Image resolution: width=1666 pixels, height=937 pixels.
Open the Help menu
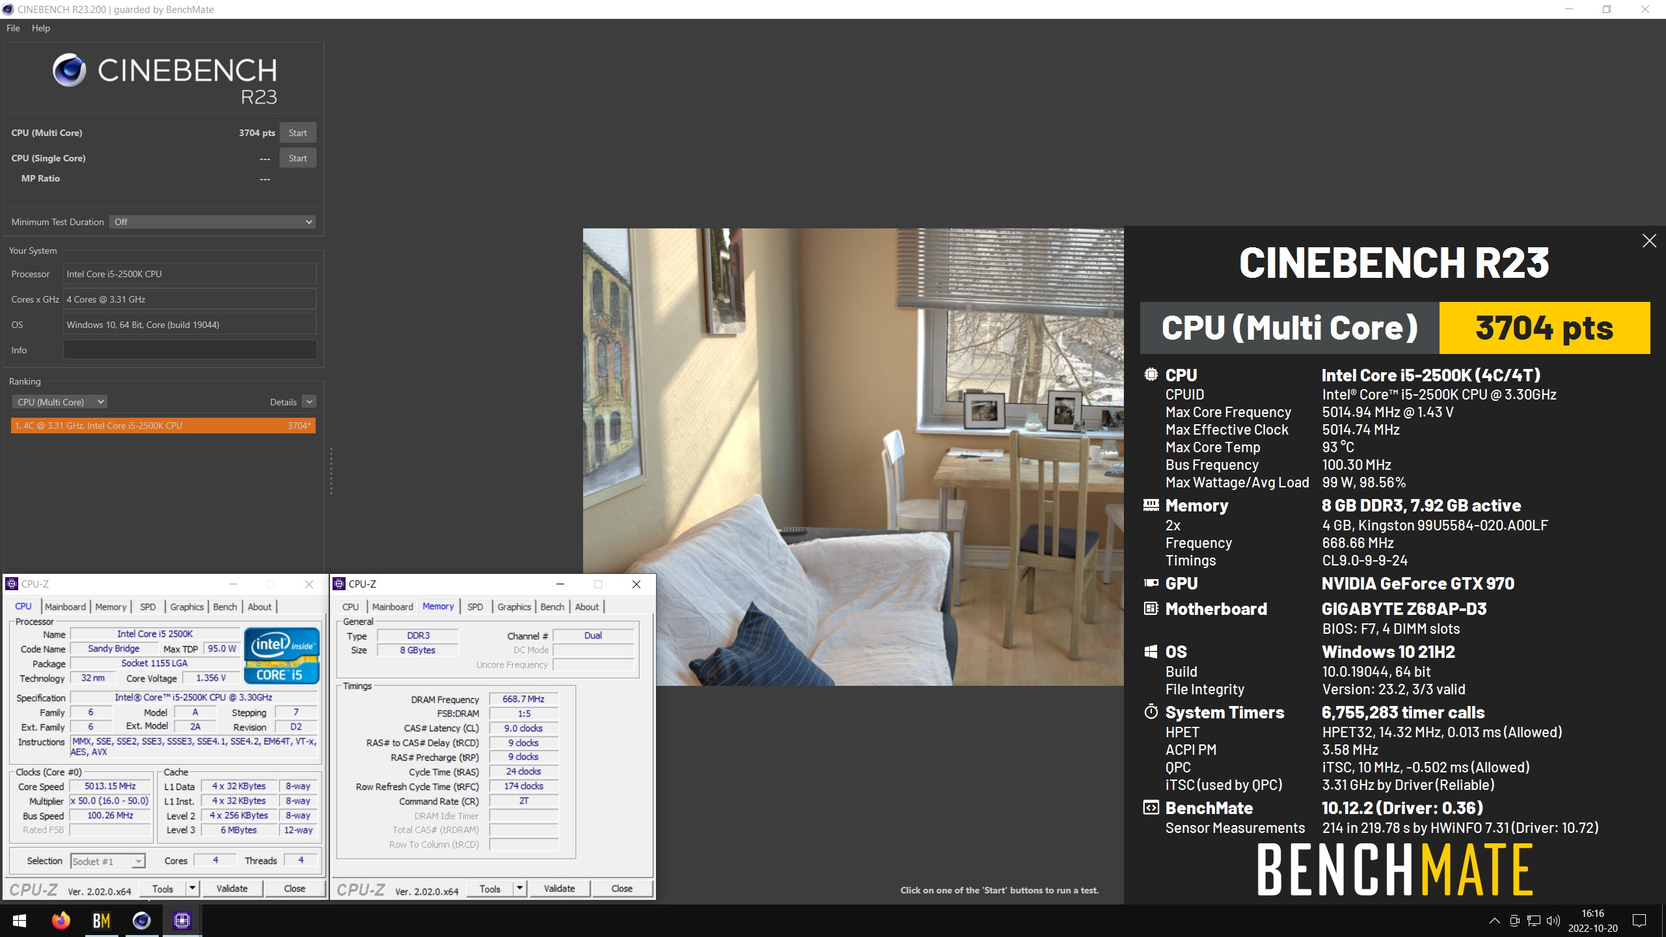41,28
